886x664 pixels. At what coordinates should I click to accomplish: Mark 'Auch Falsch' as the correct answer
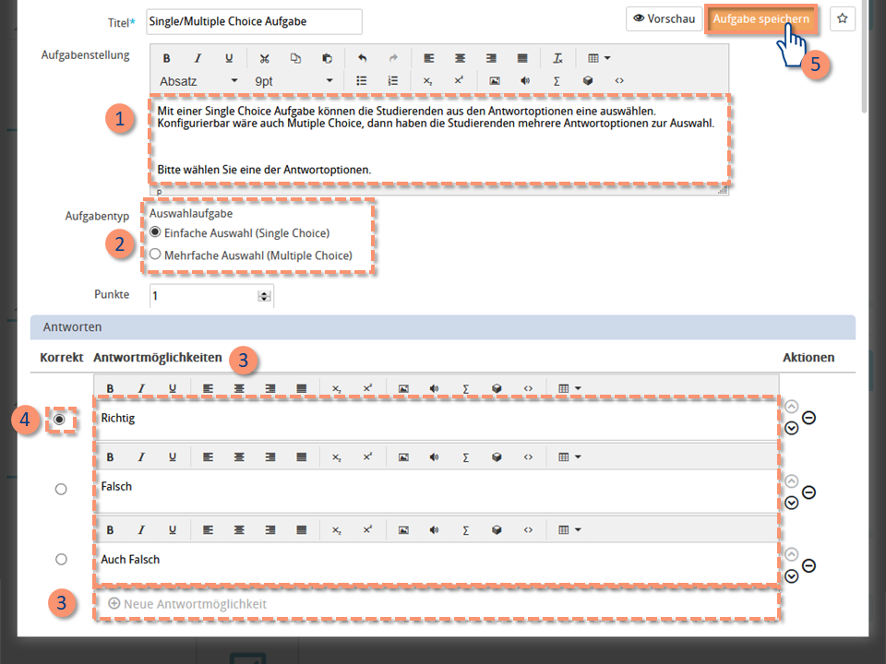click(x=61, y=559)
